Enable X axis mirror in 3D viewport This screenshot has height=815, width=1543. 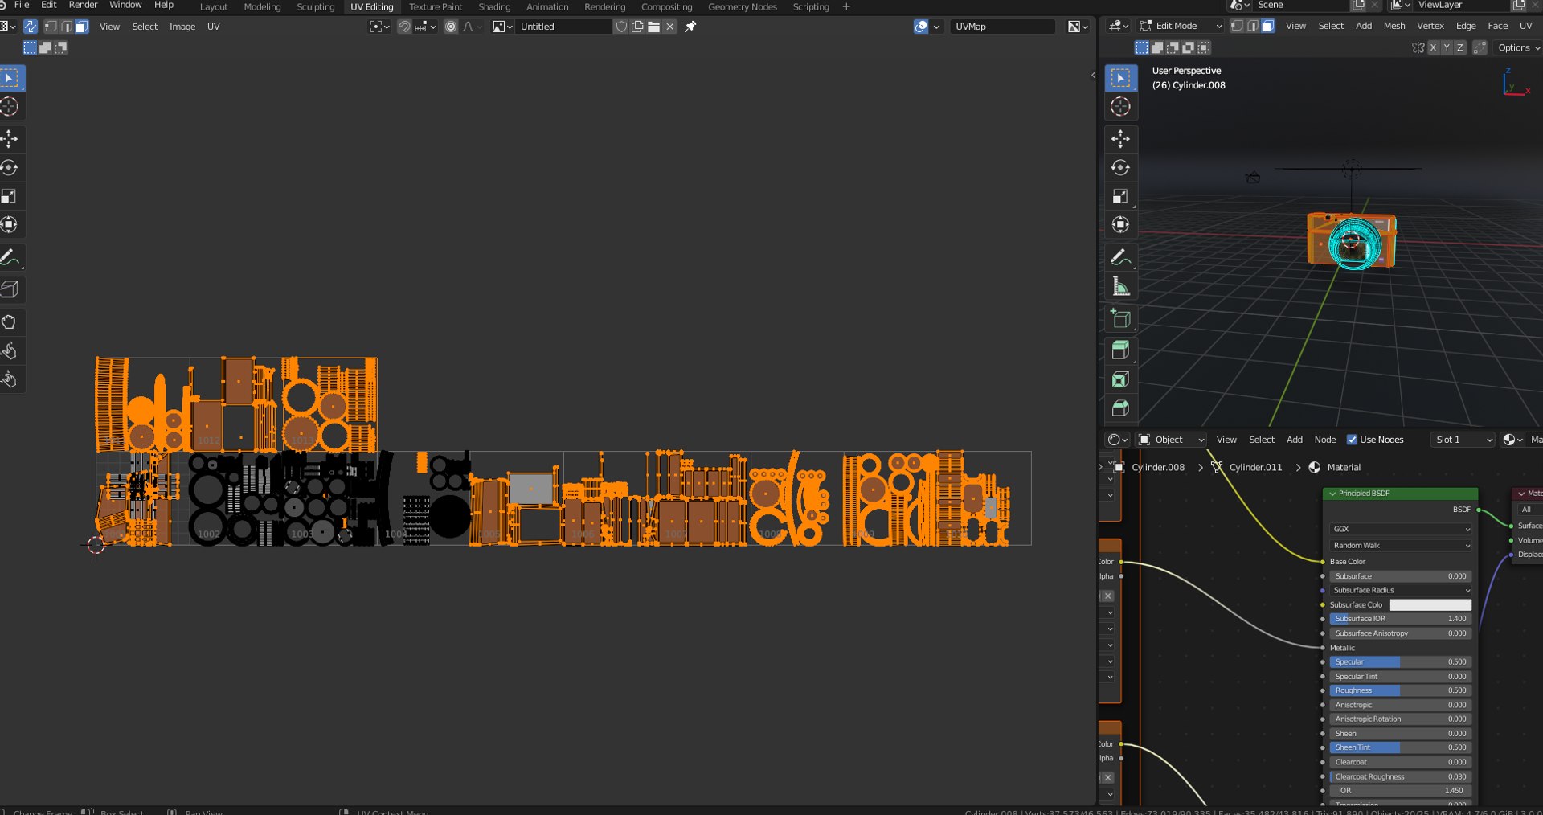tap(1433, 47)
